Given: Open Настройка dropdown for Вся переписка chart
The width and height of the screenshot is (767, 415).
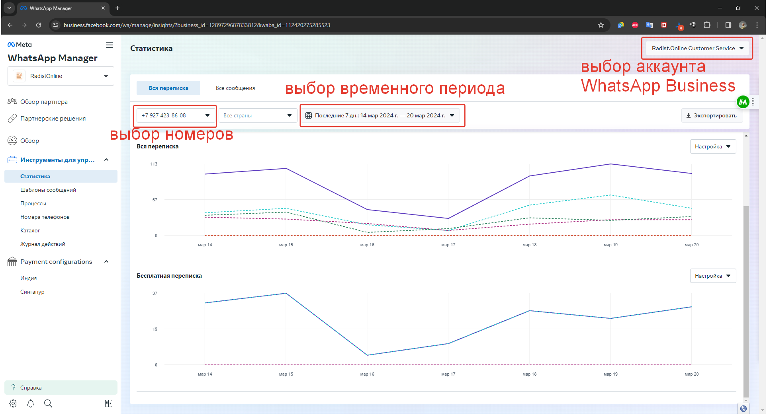Looking at the screenshot, I should 713,146.
